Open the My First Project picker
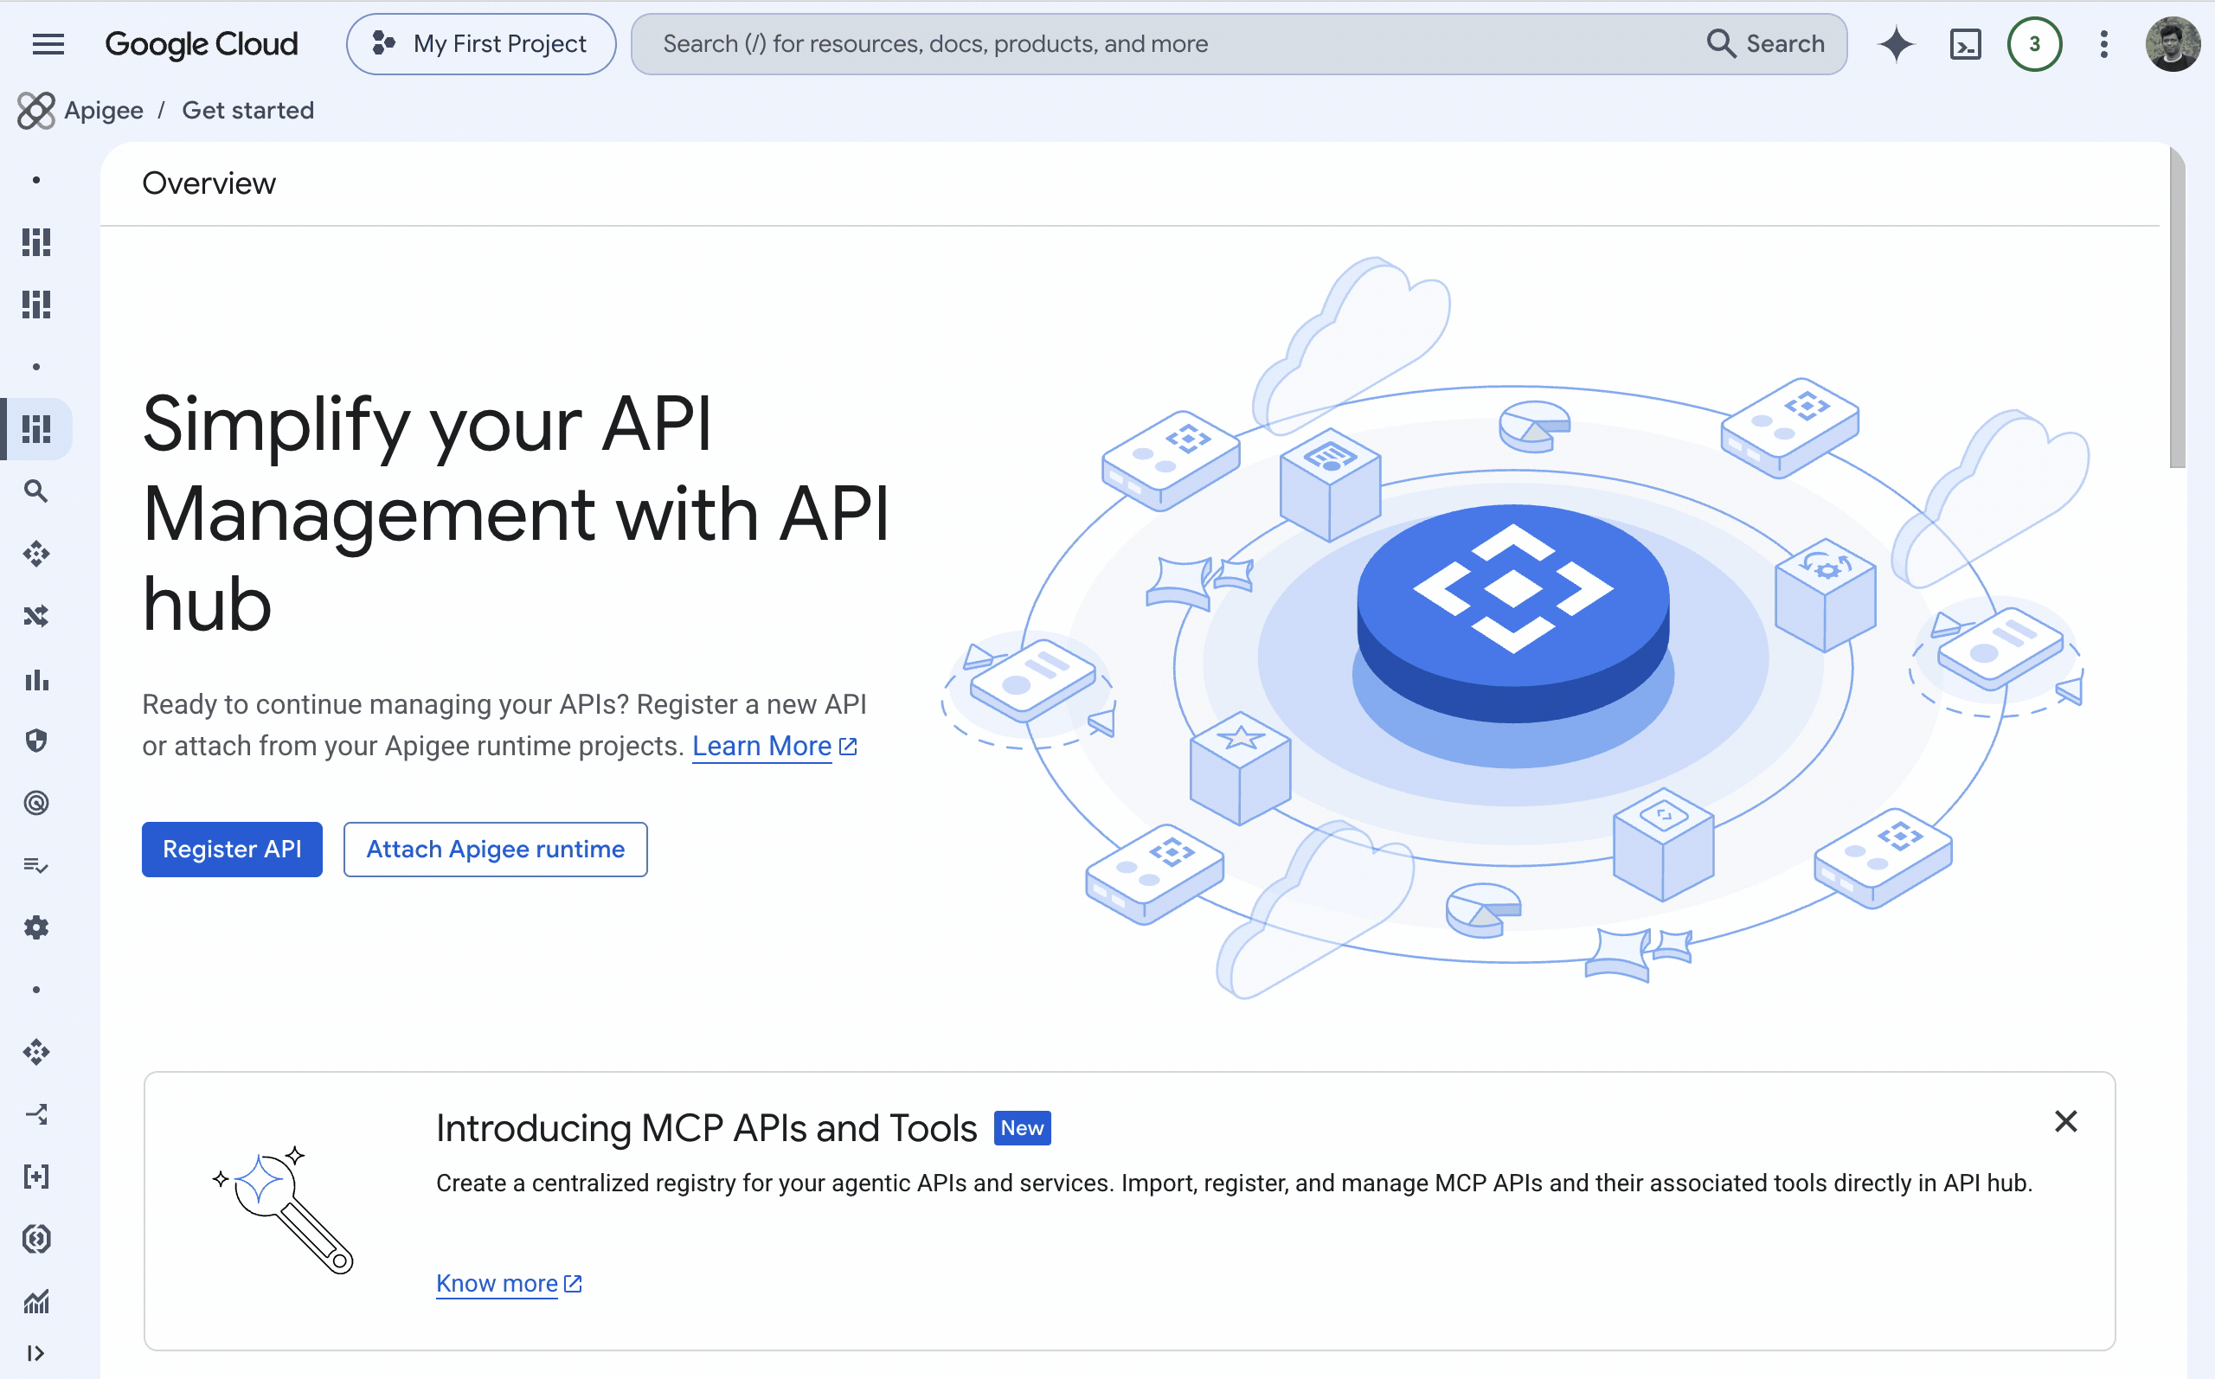 point(480,44)
